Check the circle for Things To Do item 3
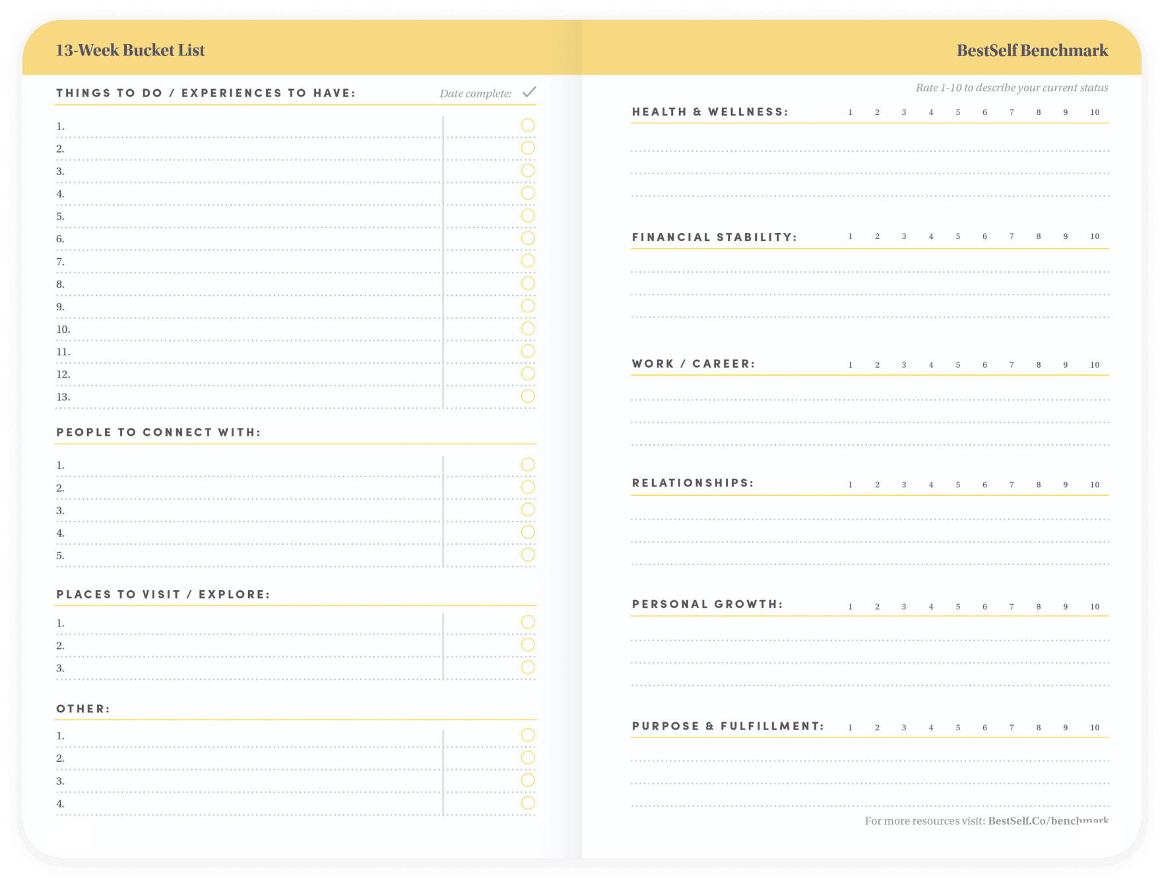The image size is (1164, 884). pos(528,170)
